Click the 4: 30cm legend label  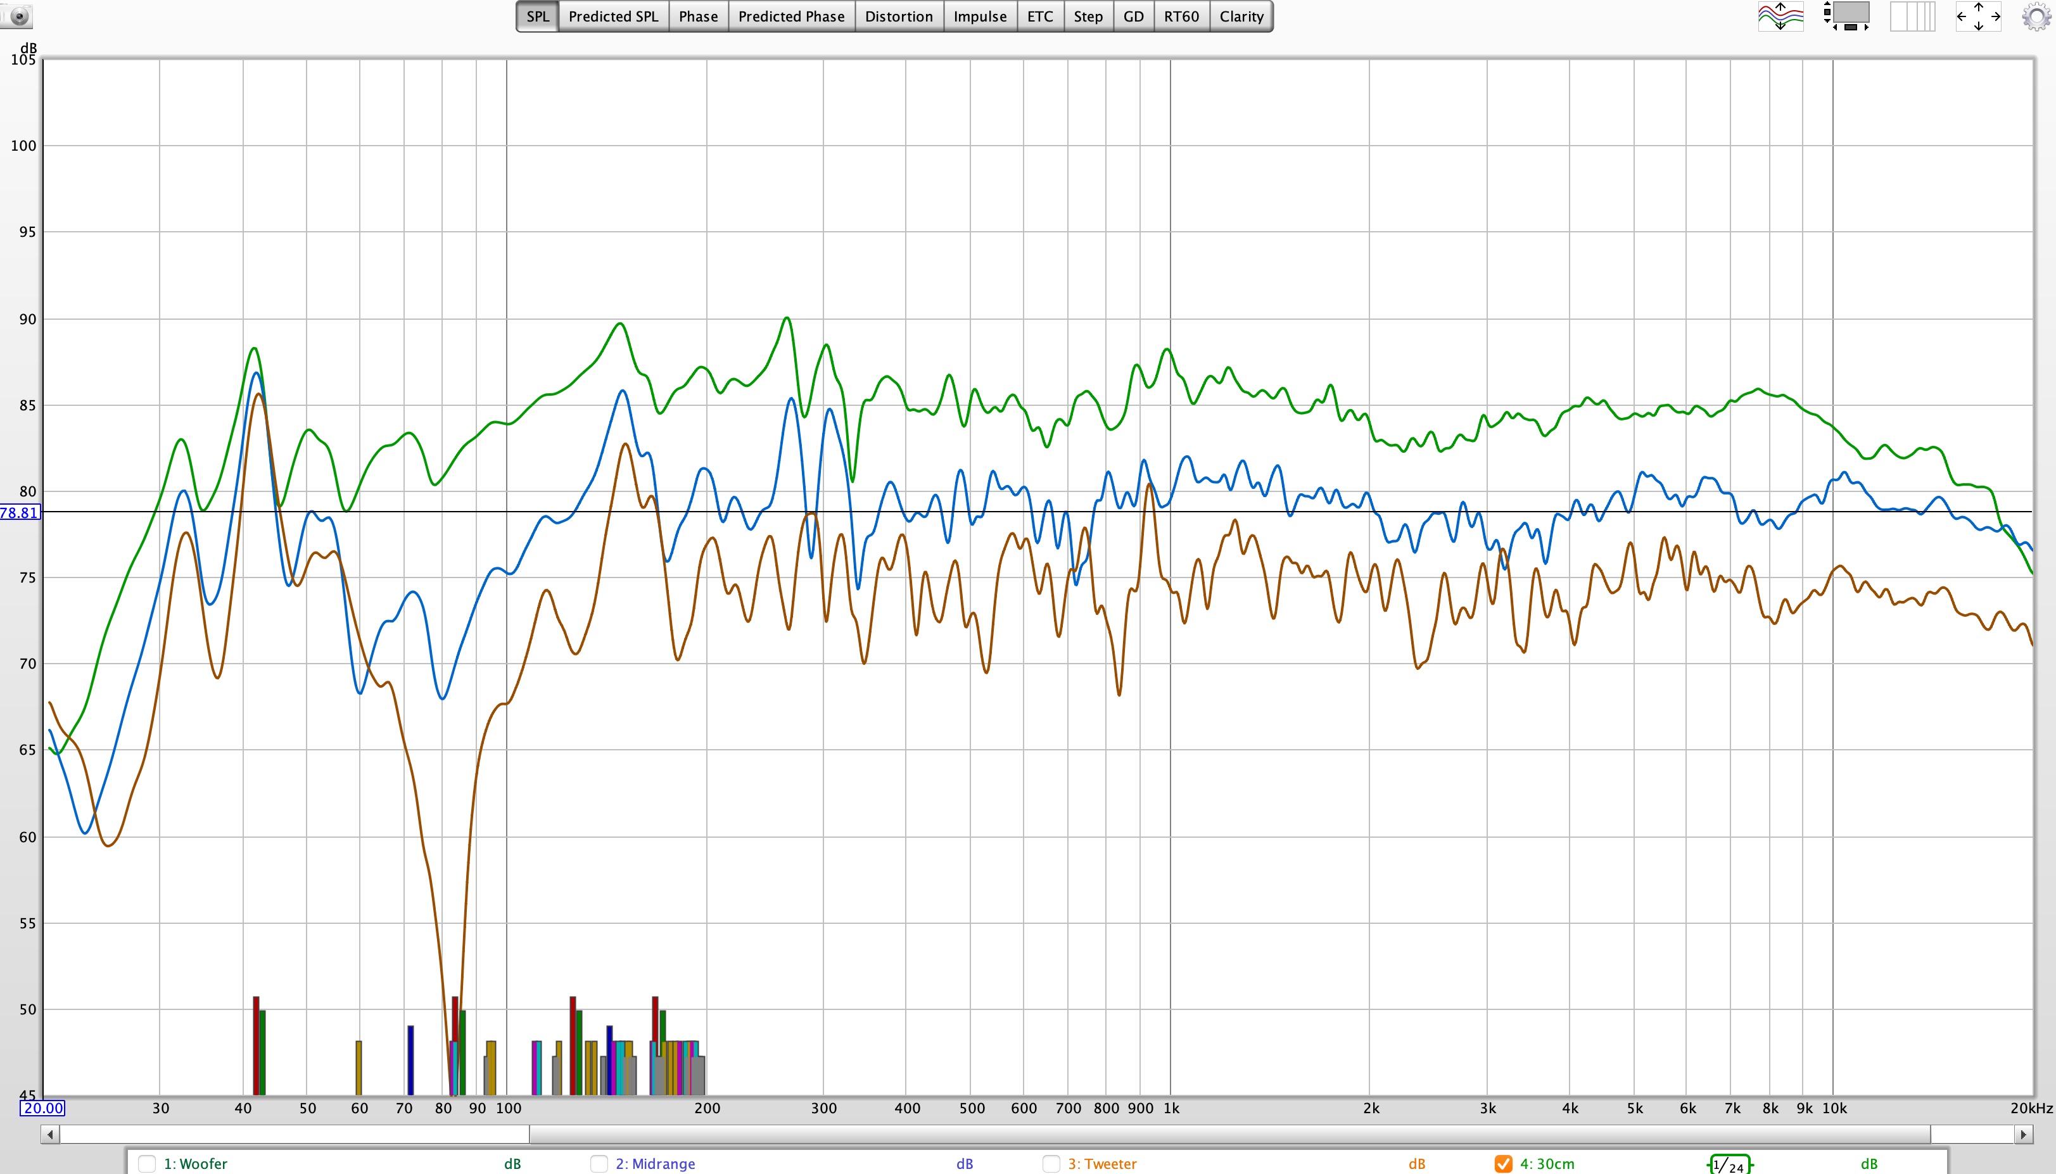(x=1547, y=1163)
